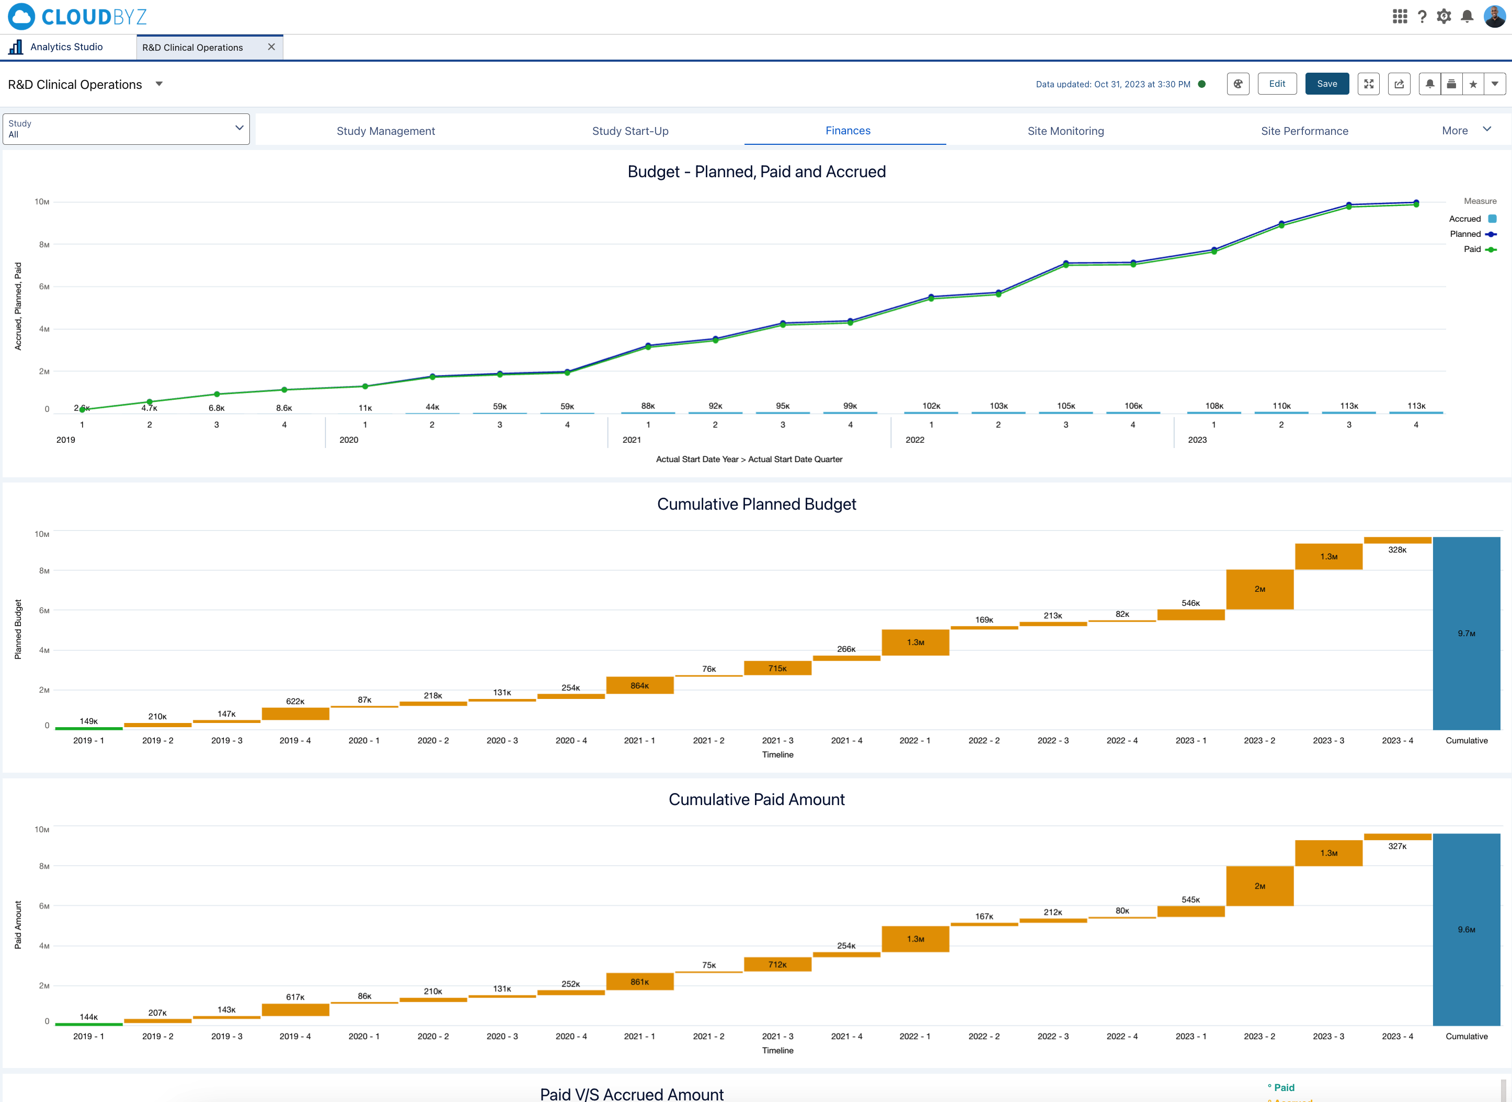Open the setup gear icon
This screenshot has width=1512, height=1102.
click(1444, 17)
